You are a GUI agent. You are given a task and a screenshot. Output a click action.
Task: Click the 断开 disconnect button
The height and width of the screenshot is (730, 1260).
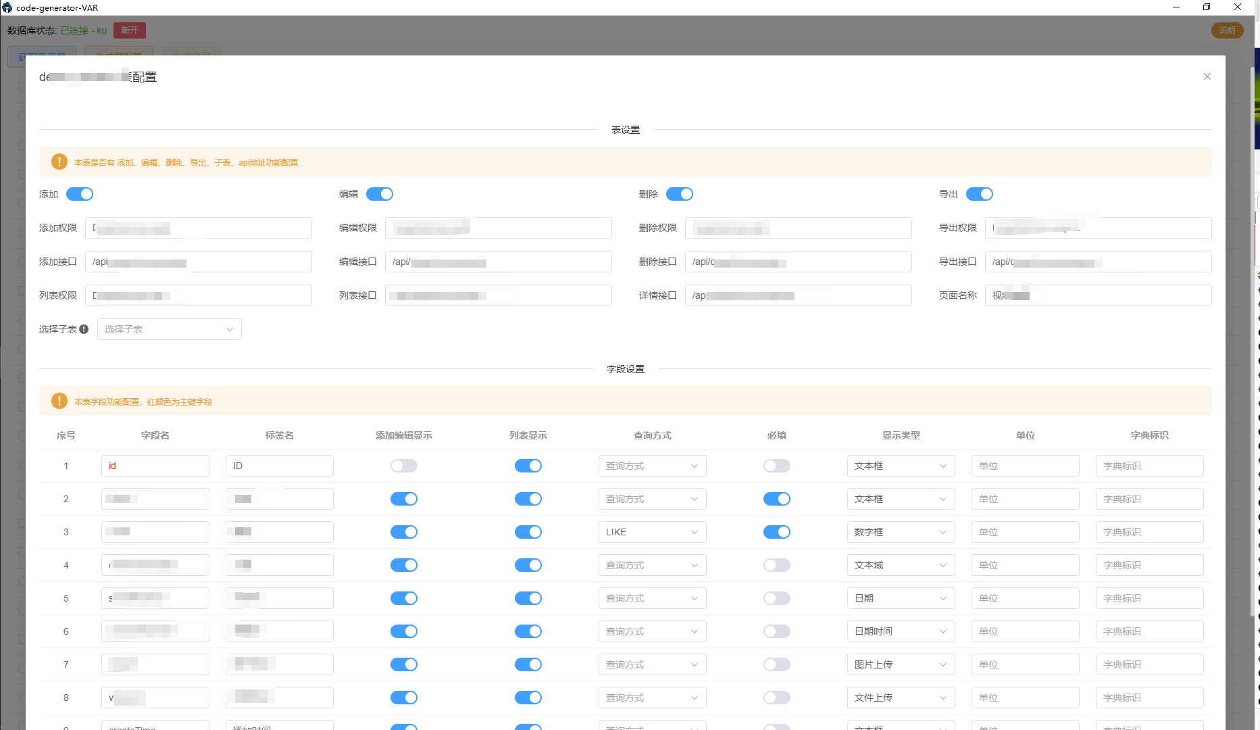(x=130, y=30)
